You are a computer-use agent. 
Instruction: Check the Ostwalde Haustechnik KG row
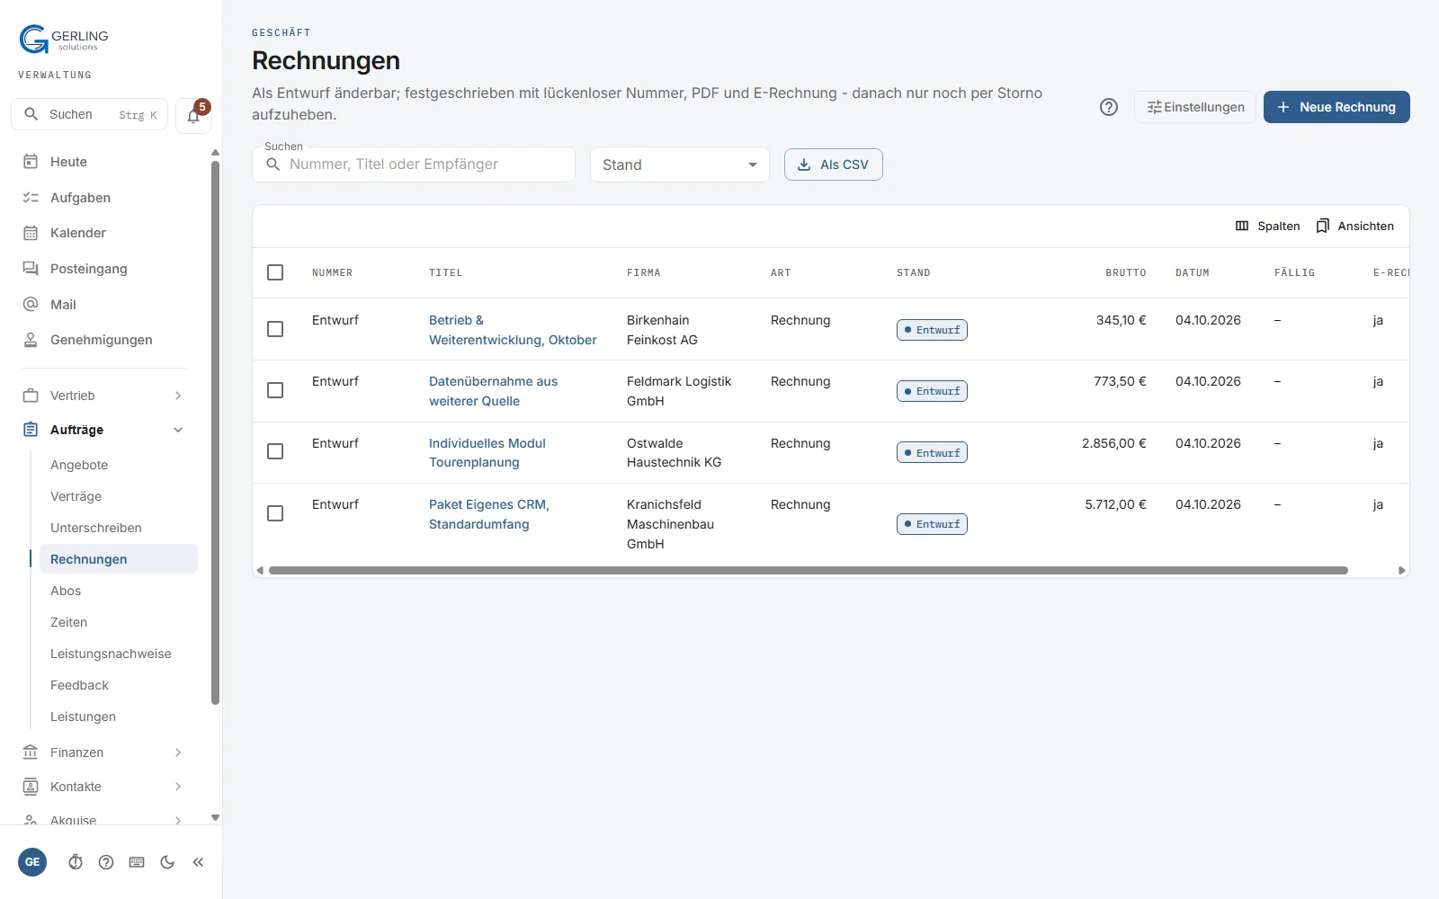(x=275, y=451)
